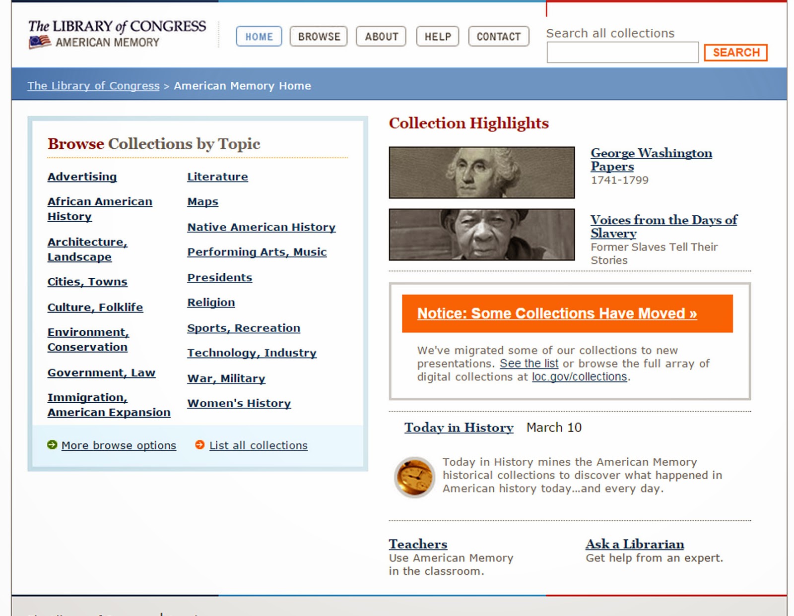The height and width of the screenshot is (616, 794).
Task: Browse Immigration, American Expansion collections
Action: tap(109, 405)
